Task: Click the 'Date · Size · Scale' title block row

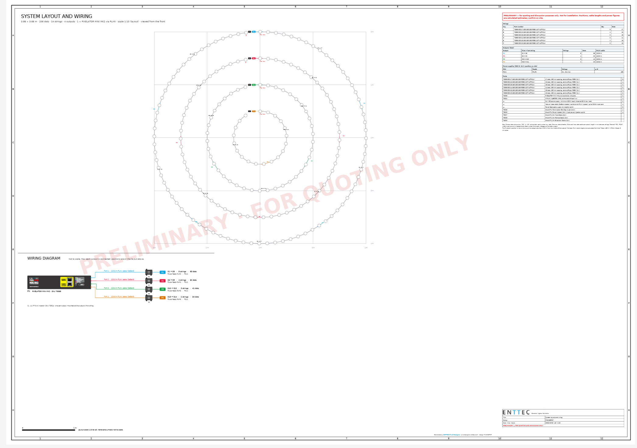Action: 563,423
